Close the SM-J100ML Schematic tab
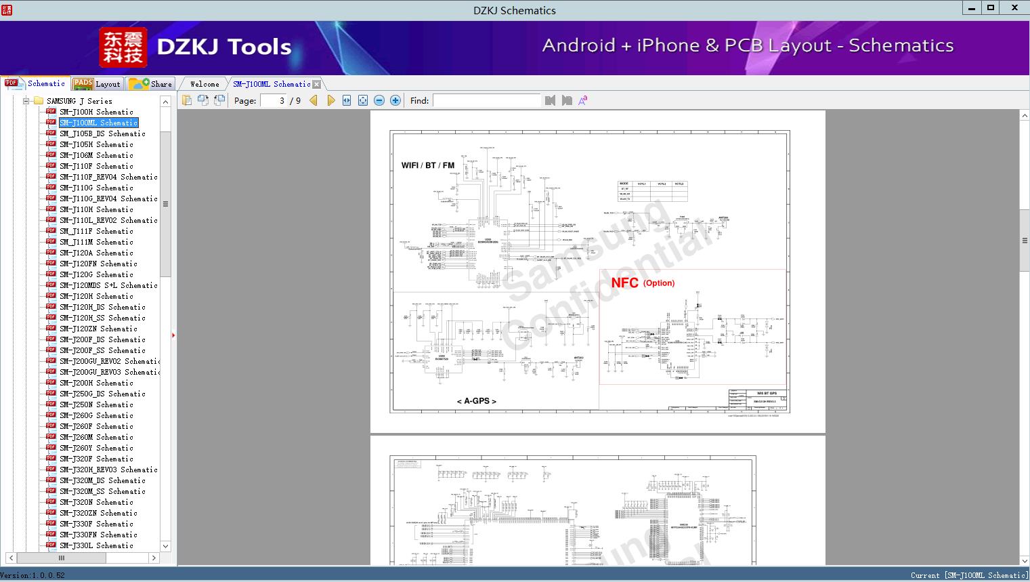Image resolution: width=1030 pixels, height=582 pixels. pyautogui.click(x=316, y=85)
